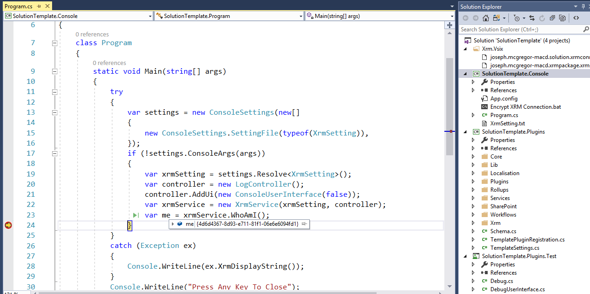Click the breakpoint marker on line 24
Viewport: 590px width, 294px height.
pos(8,225)
